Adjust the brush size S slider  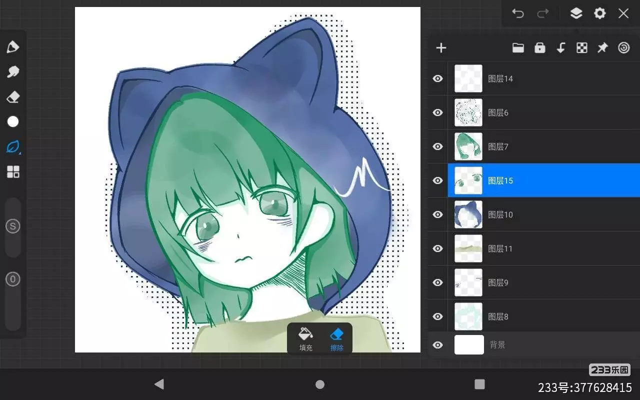(13, 226)
